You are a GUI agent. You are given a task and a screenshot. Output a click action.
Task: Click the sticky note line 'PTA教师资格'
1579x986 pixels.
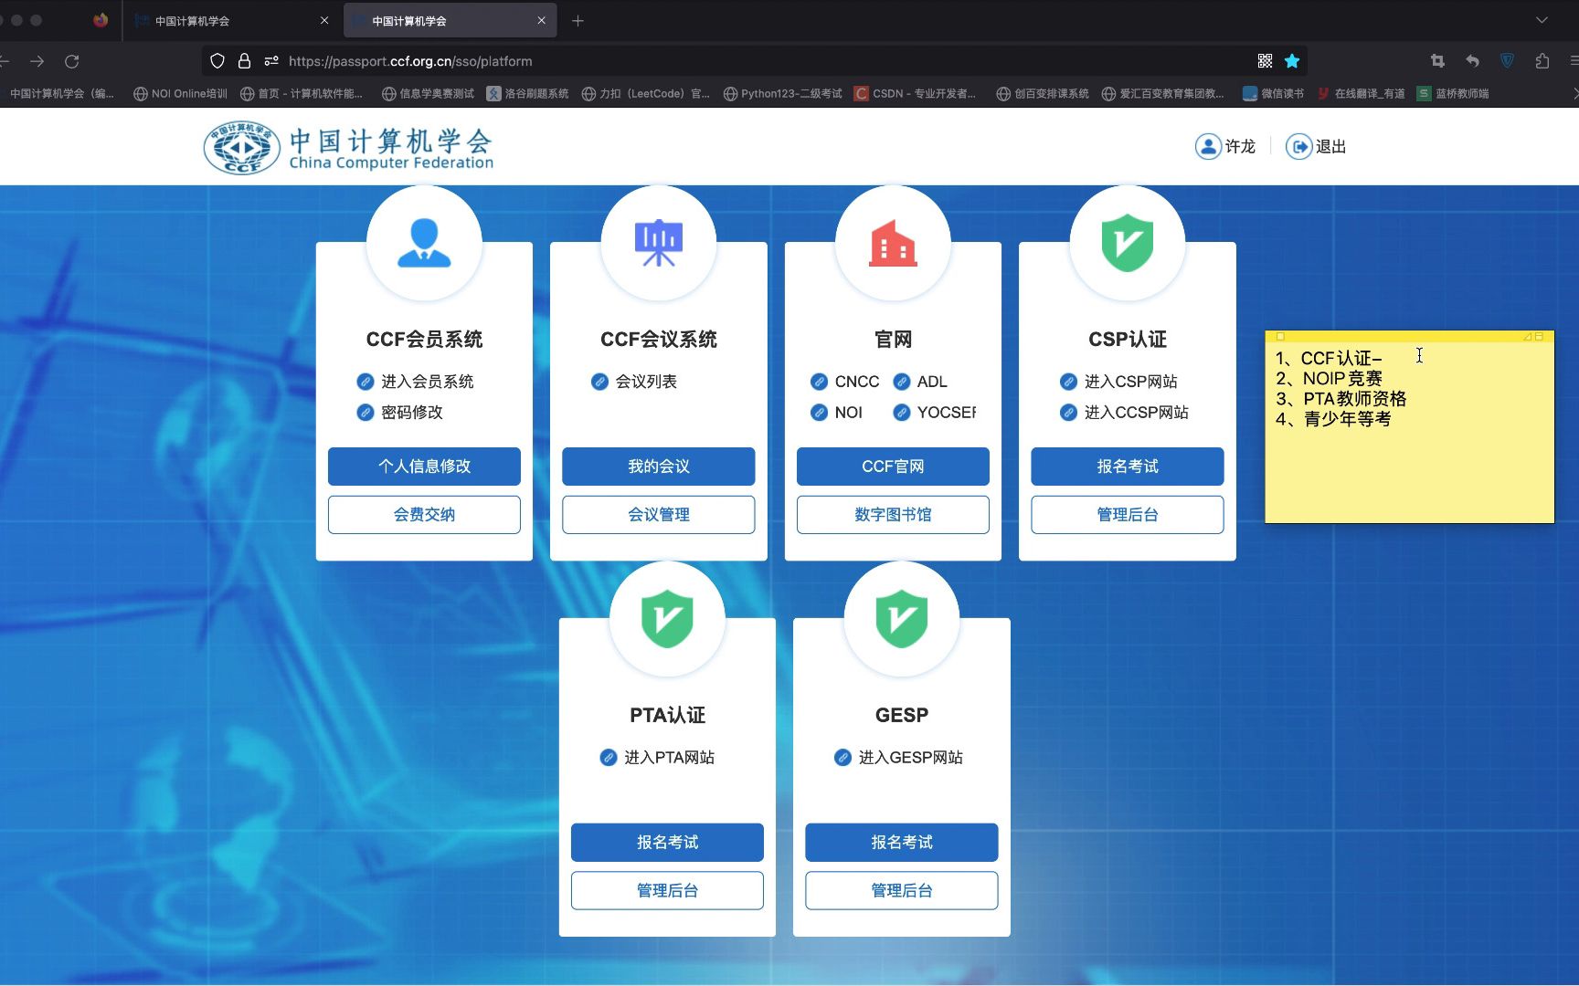(x=1354, y=399)
